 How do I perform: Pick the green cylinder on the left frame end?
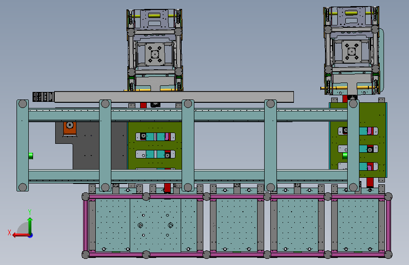click(x=31, y=156)
